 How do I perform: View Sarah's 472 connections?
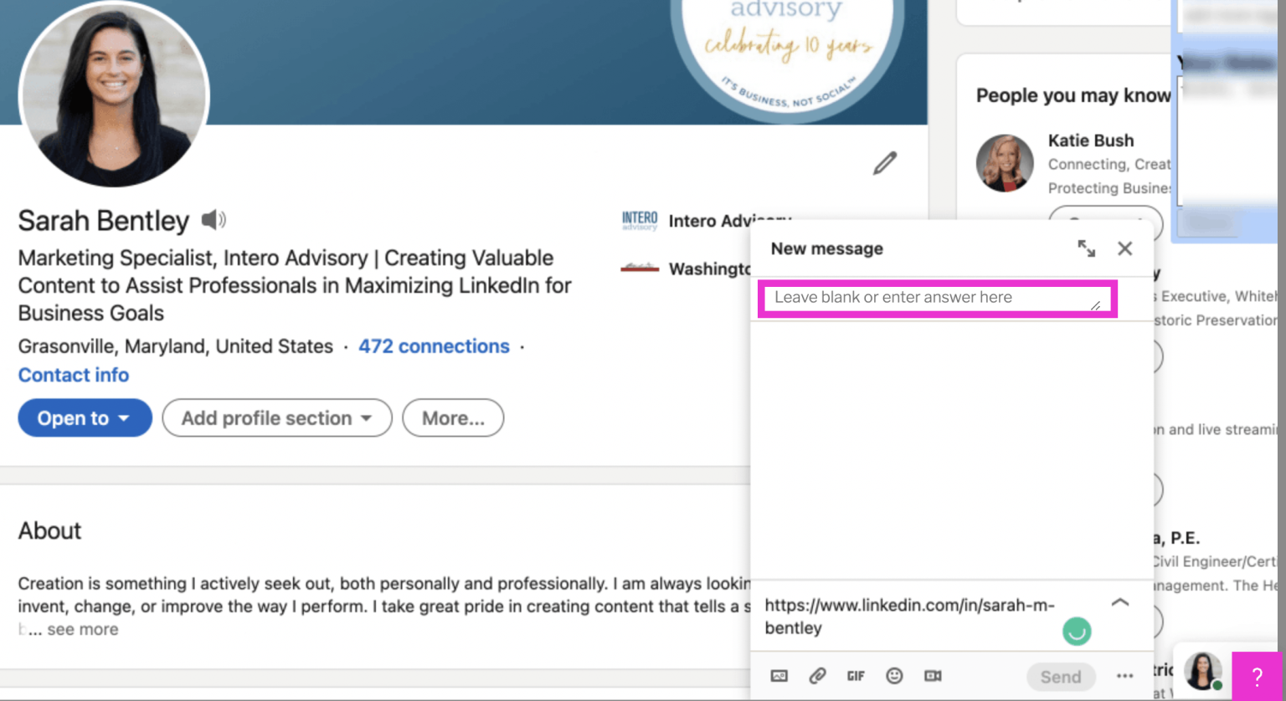click(434, 345)
